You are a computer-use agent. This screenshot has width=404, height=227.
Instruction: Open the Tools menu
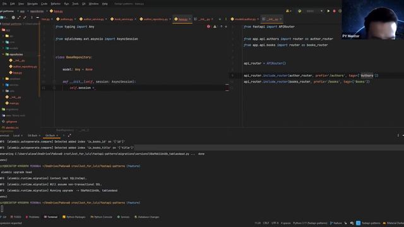[75, 4]
